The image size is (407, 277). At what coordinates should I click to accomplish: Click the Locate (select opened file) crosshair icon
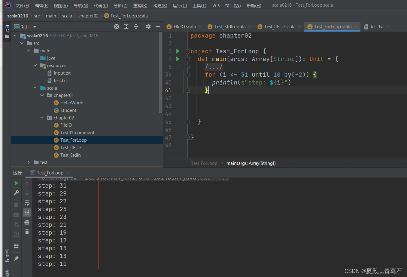(x=117, y=26)
